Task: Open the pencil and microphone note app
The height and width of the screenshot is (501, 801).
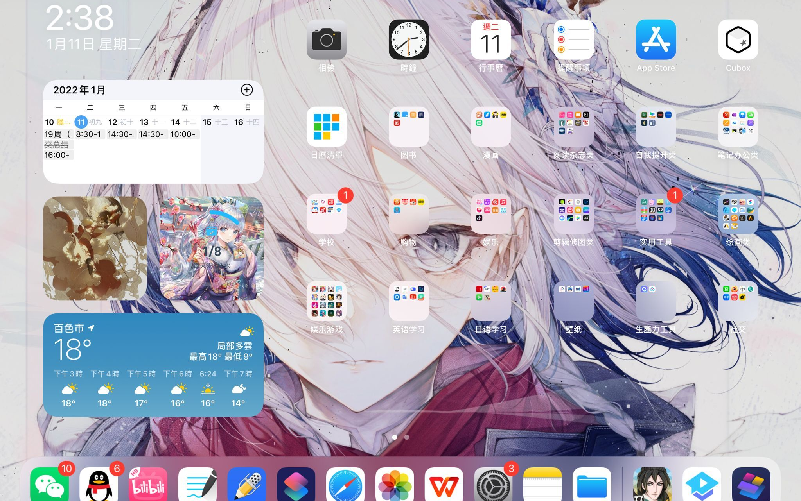Action: 247,485
